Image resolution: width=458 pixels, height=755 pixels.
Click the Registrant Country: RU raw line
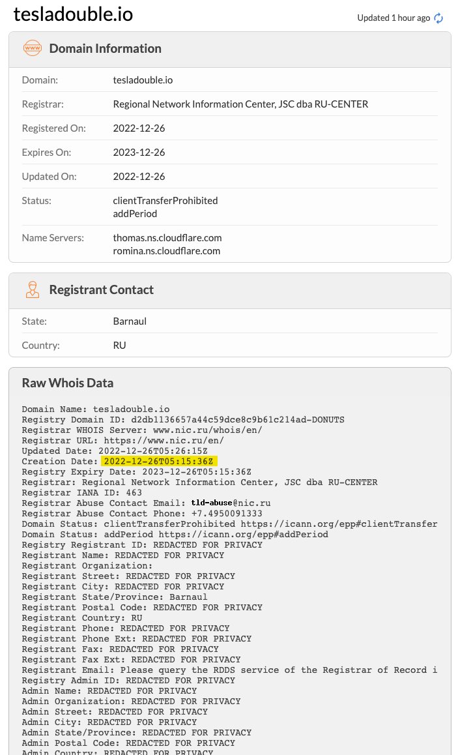[82, 618]
